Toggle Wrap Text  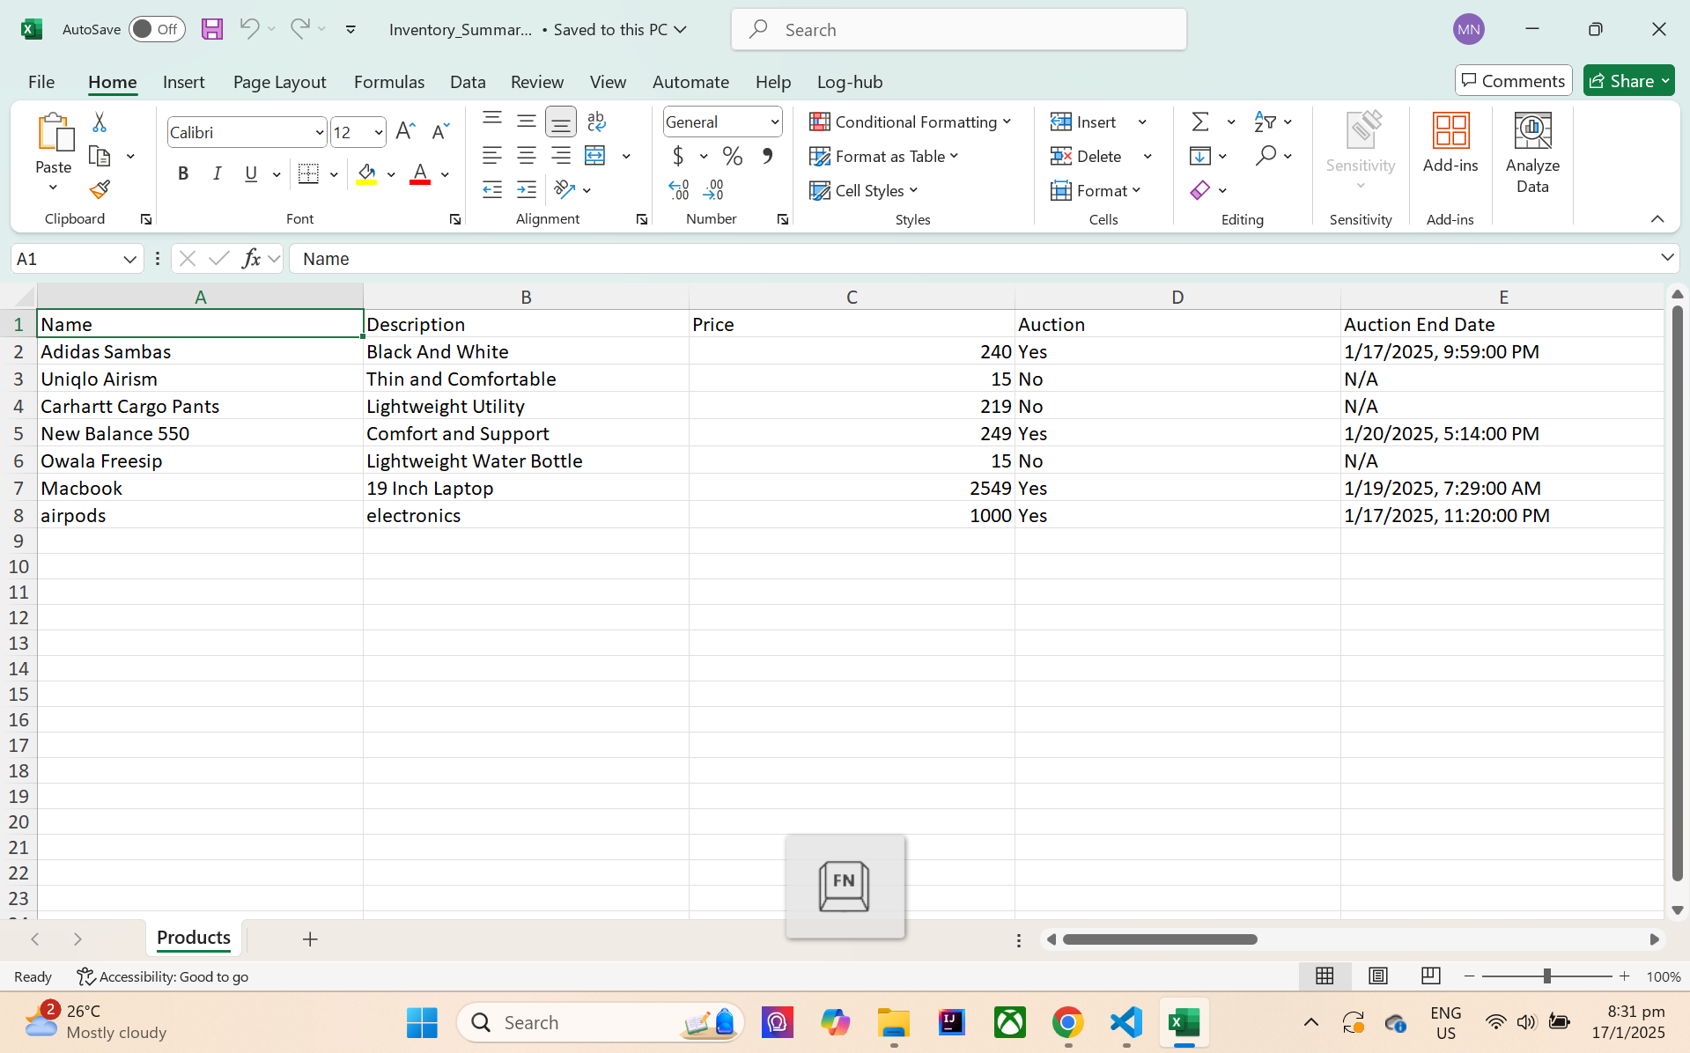tap(596, 121)
